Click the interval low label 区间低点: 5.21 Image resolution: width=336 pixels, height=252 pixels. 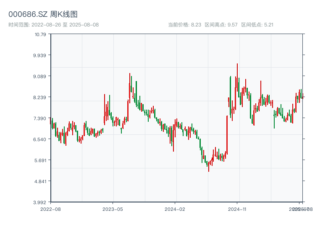click(x=257, y=25)
